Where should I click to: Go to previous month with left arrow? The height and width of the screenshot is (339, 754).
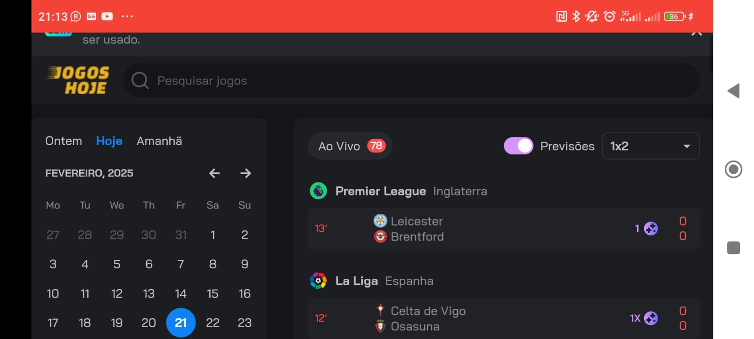coord(214,173)
